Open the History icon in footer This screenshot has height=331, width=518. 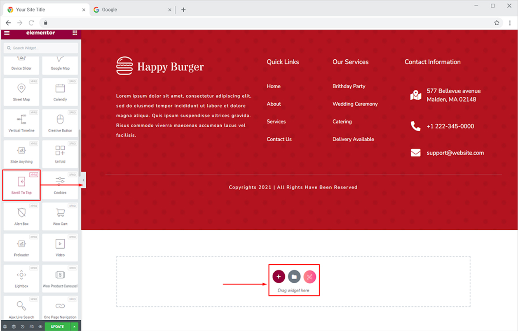pos(23,327)
